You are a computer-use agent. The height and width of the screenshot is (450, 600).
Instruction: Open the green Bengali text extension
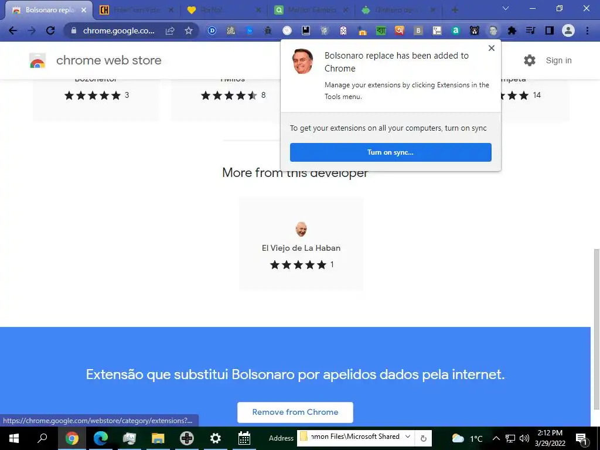[381, 30]
